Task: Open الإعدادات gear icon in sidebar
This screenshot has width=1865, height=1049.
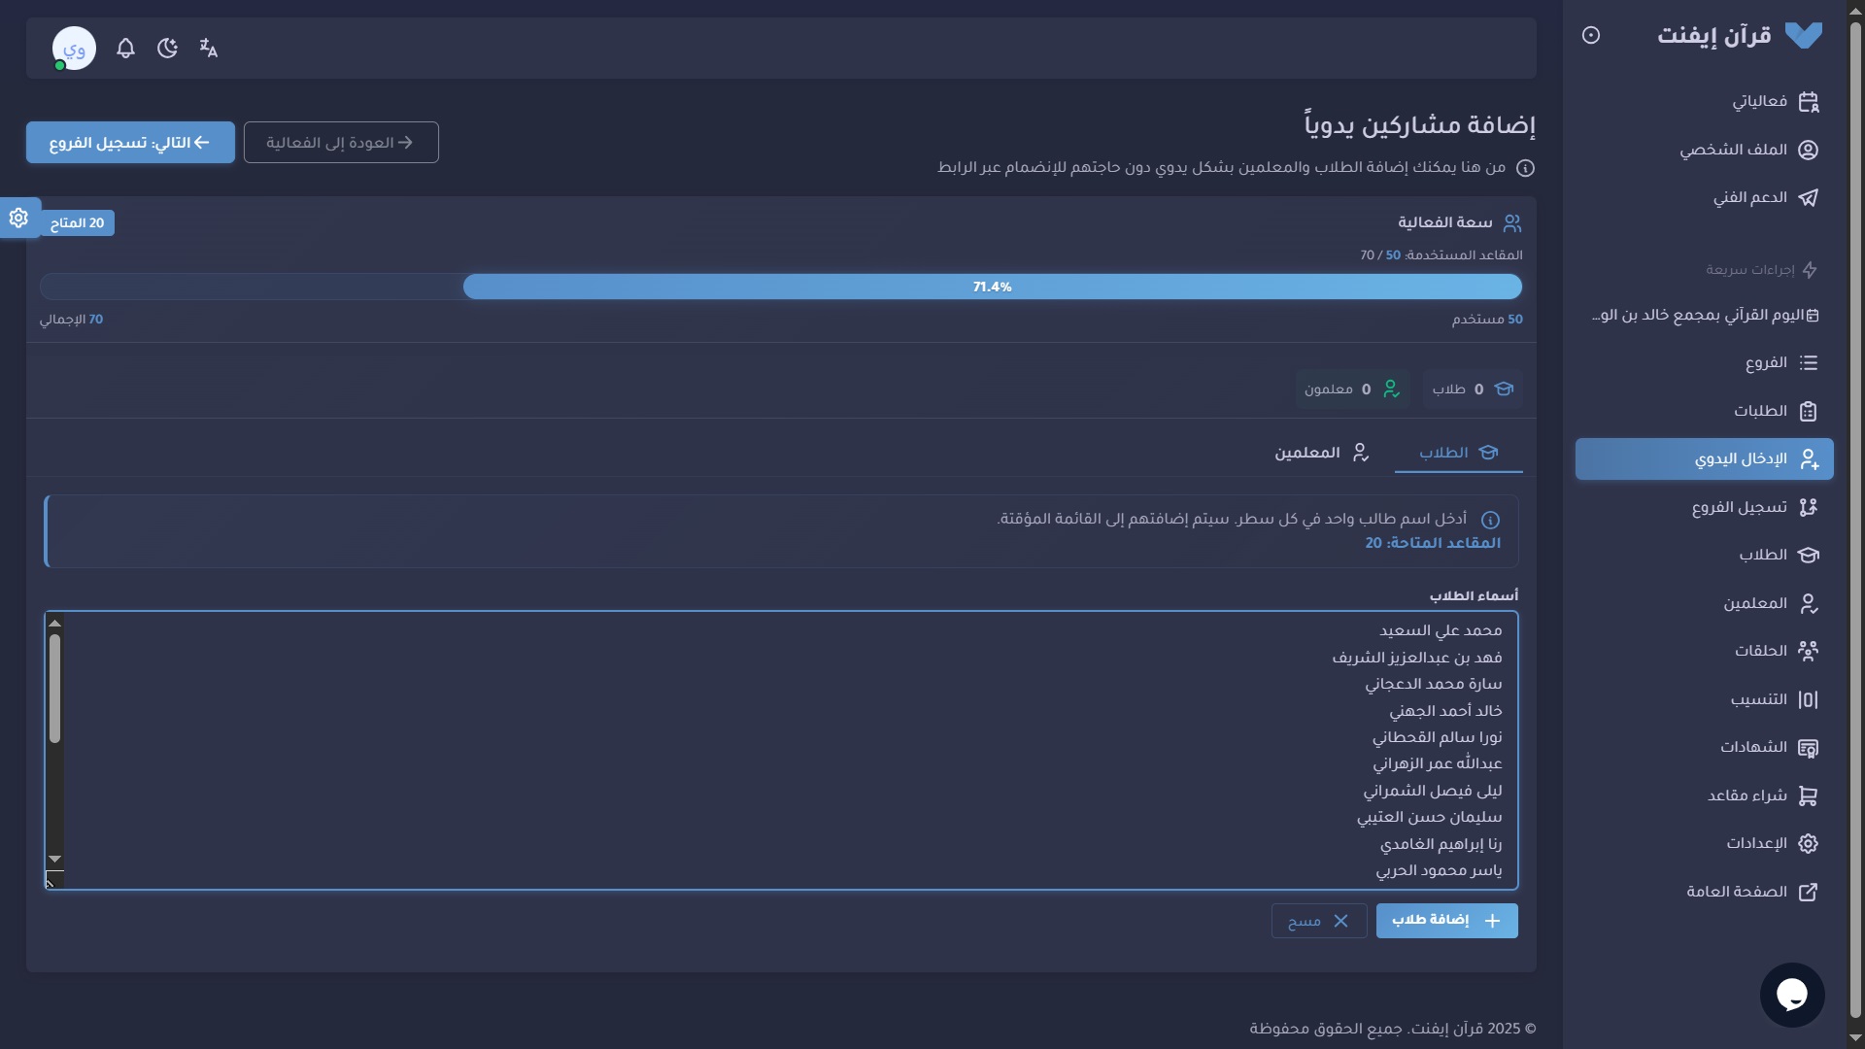Action: click(1808, 843)
